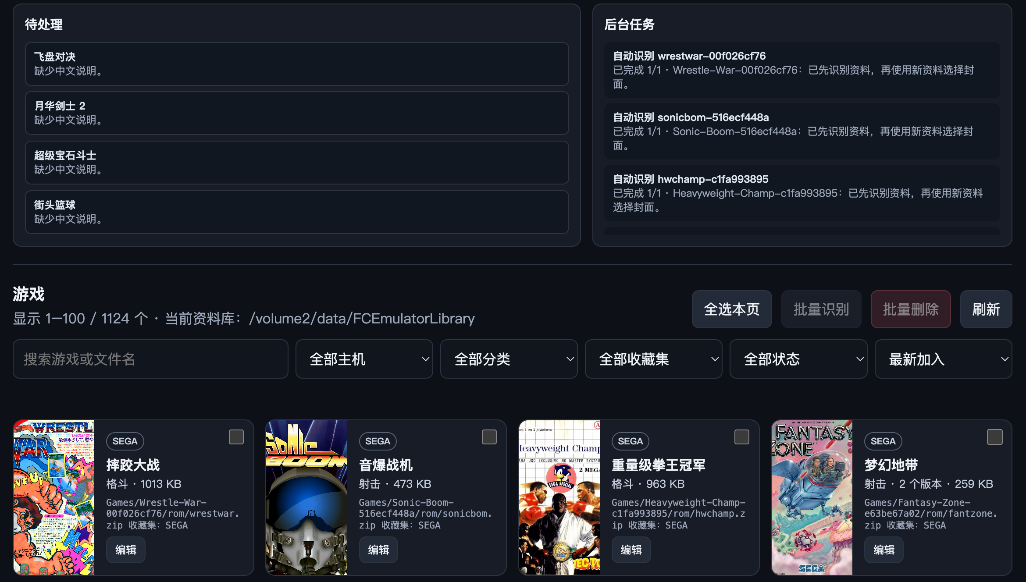Click the 摔跤大战 game title
The width and height of the screenshot is (1026, 582).
click(x=133, y=465)
